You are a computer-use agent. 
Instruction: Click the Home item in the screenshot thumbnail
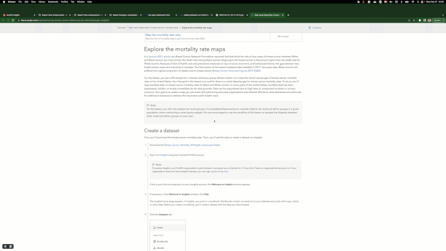point(168,228)
